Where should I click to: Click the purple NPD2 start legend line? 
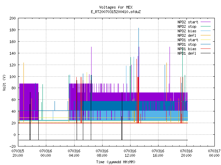(x=205, y=22)
